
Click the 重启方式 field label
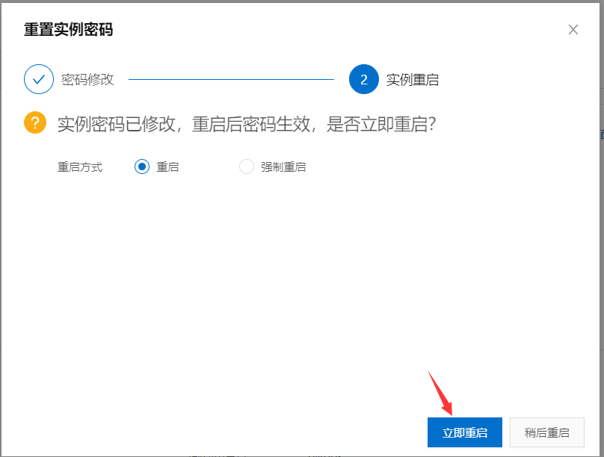pyautogui.click(x=80, y=167)
